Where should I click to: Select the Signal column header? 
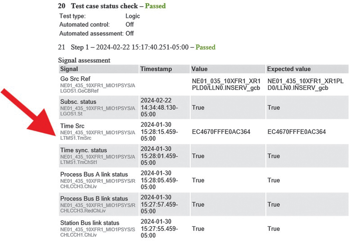69,69
